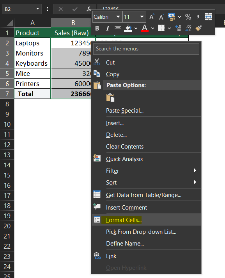The height and width of the screenshot is (278, 225).
Task: Click the Increase Font Size icon
Action: 151,17
